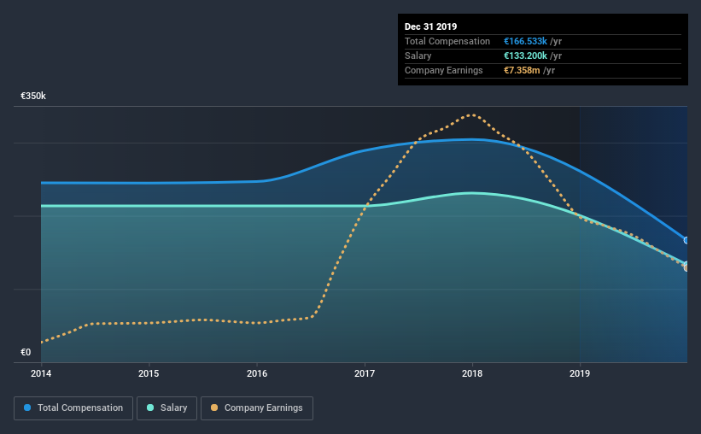Click the 2014 x-axis label
Screen dimensions: 701x434
coord(41,373)
